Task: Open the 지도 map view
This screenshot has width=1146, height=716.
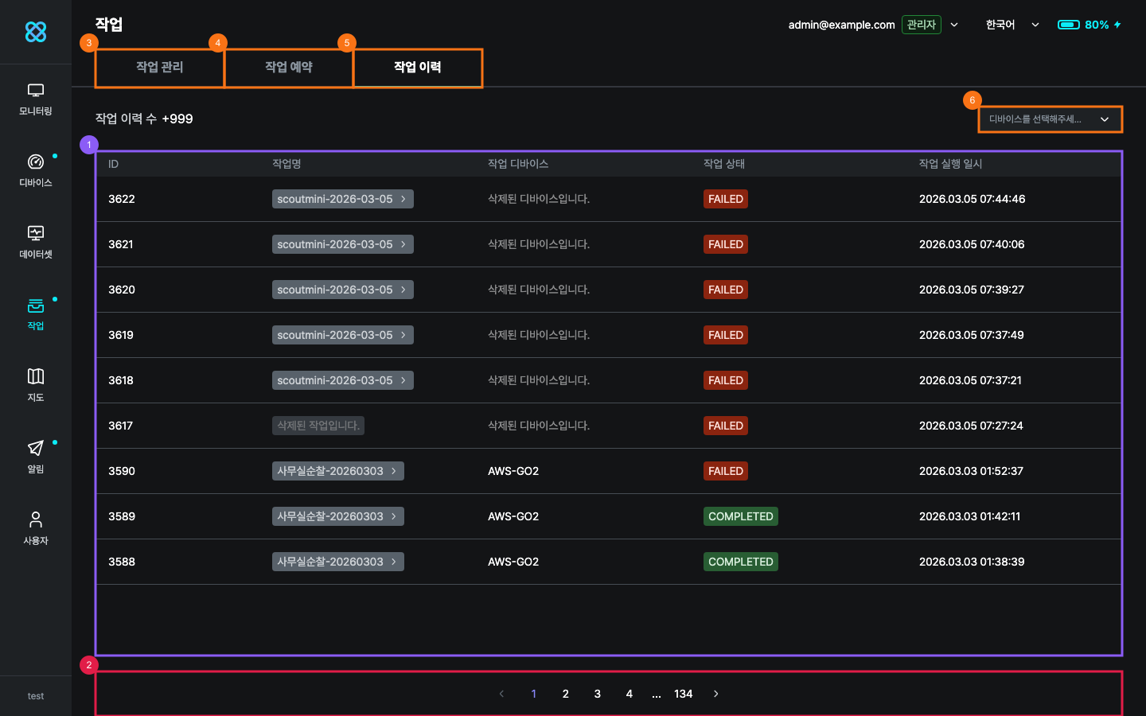Action: (36, 385)
